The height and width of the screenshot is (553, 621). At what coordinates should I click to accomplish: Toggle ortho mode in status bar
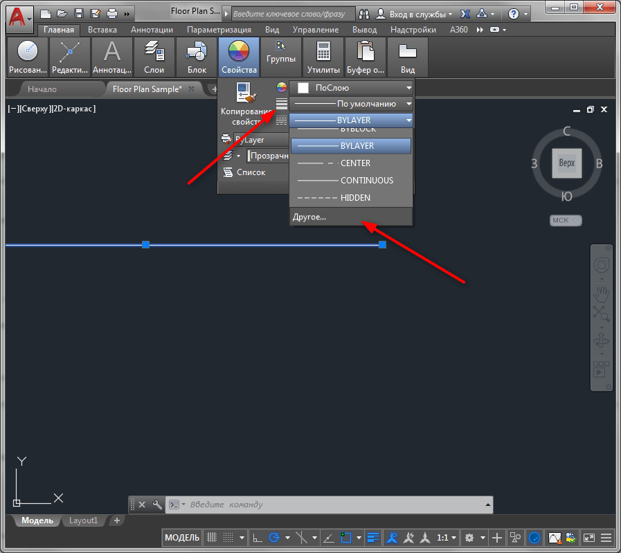[x=257, y=538]
